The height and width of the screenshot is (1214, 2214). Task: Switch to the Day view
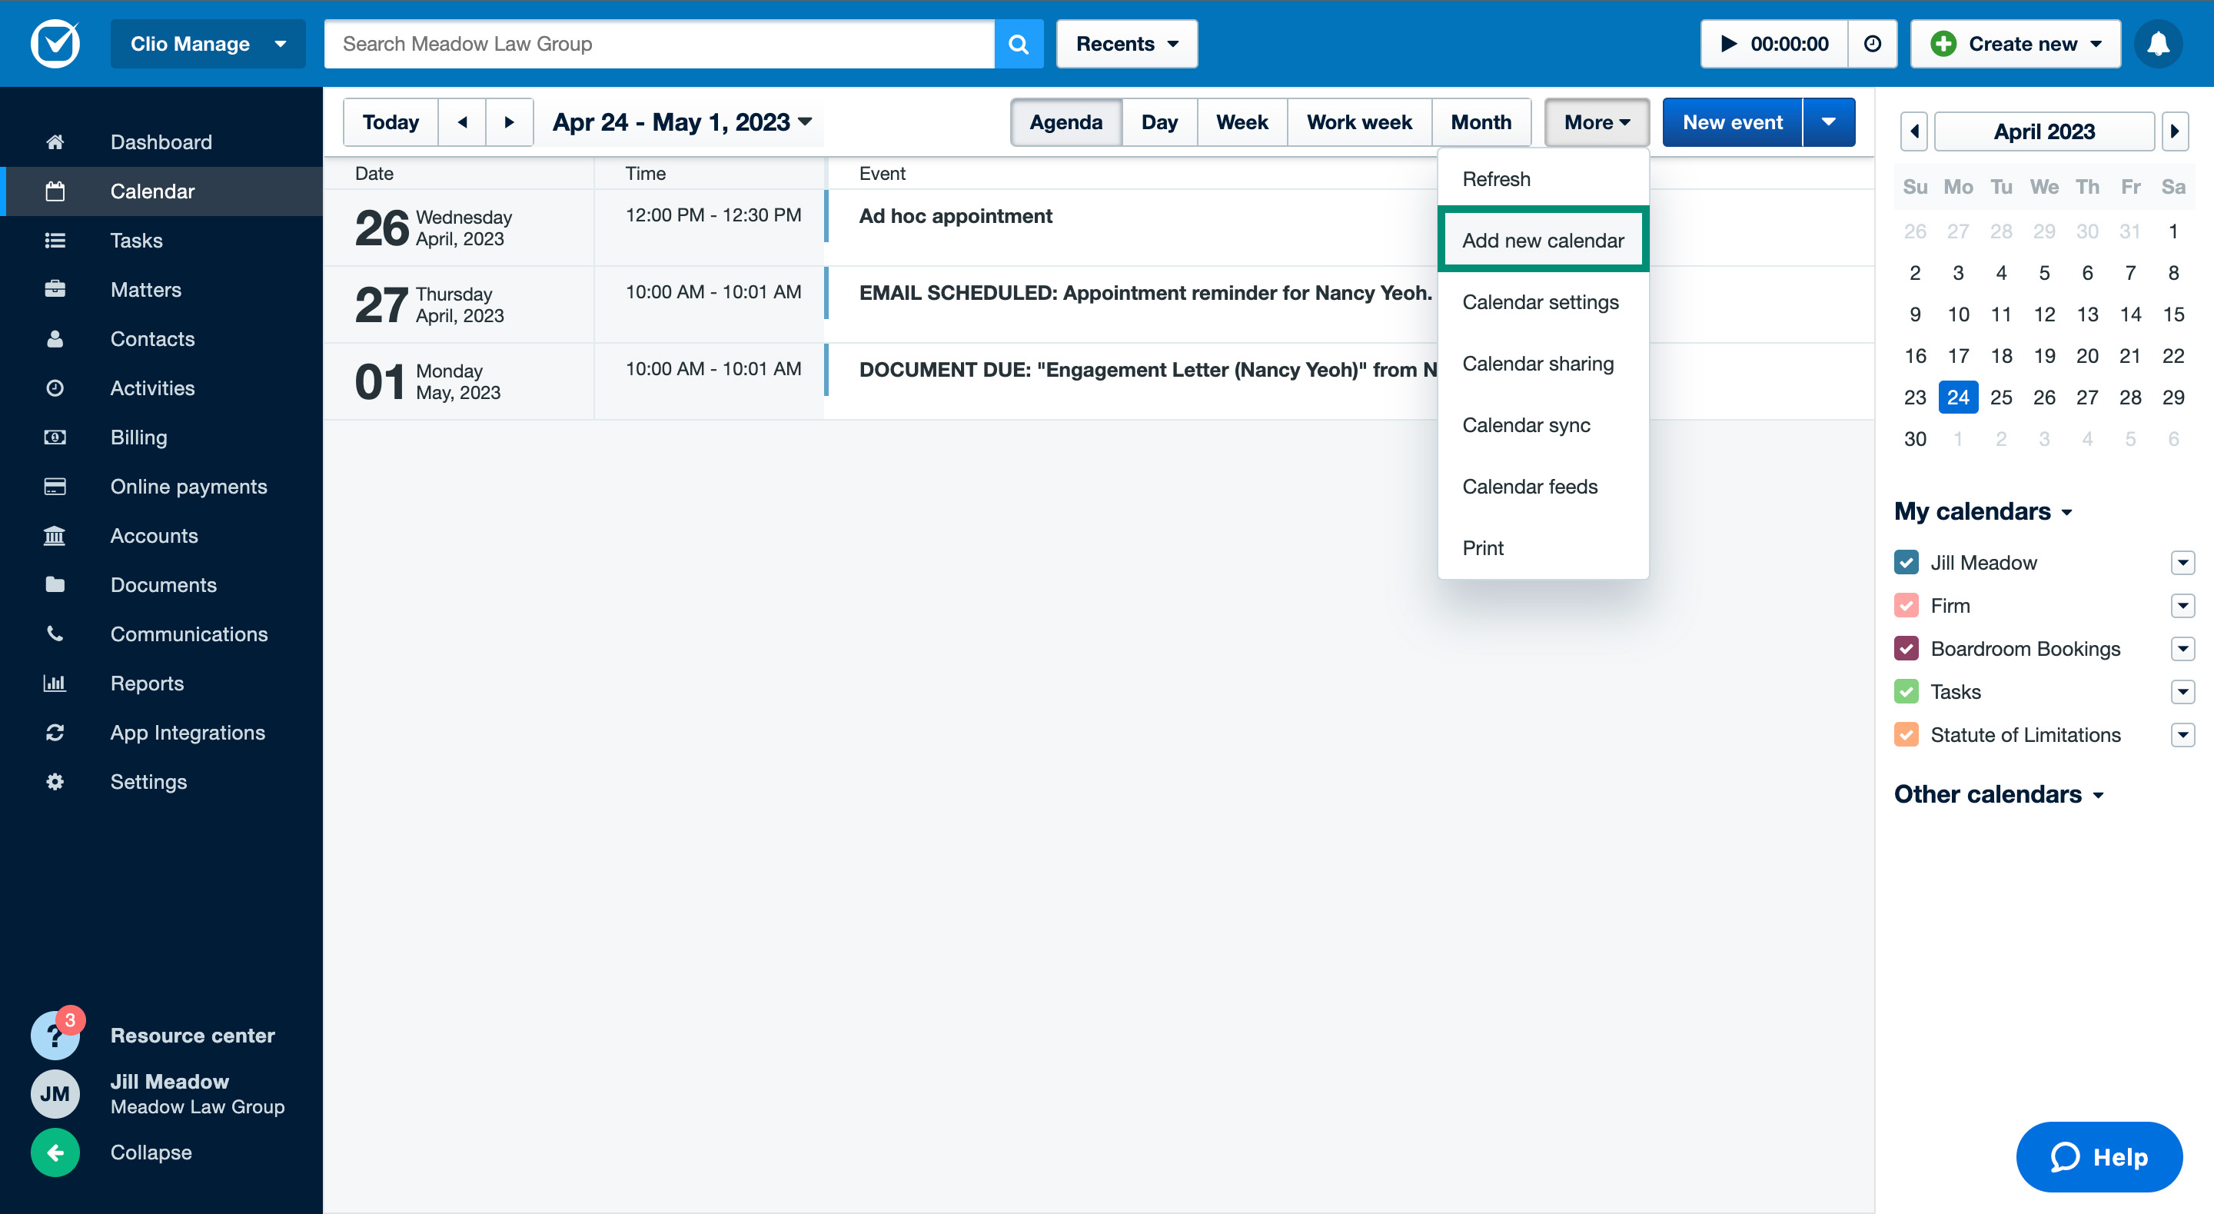point(1159,122)
